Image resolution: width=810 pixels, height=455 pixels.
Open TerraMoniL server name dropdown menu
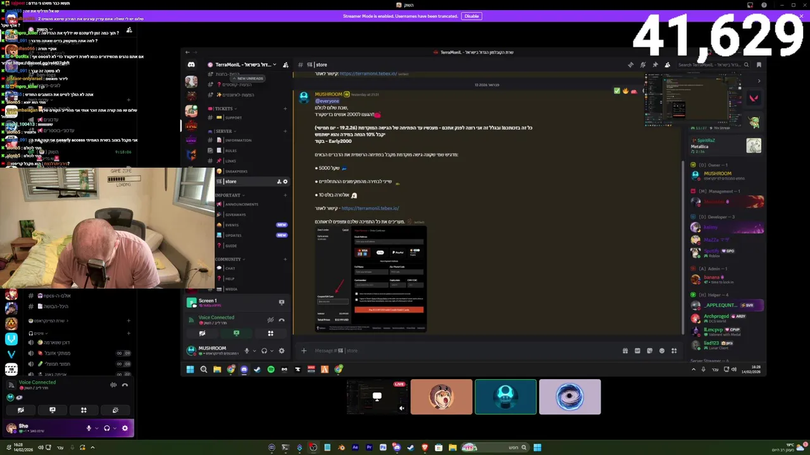point(244,64)
